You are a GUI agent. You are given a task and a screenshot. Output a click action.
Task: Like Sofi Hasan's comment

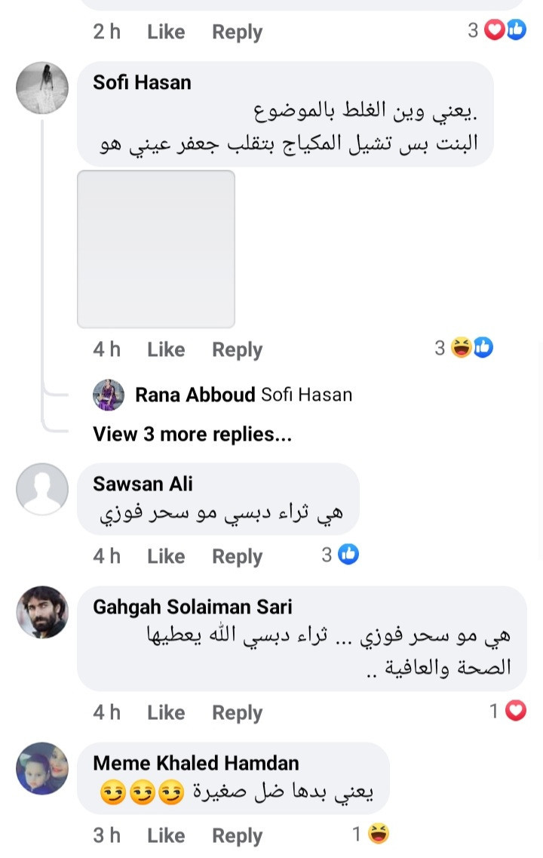[x=166, y=349]
